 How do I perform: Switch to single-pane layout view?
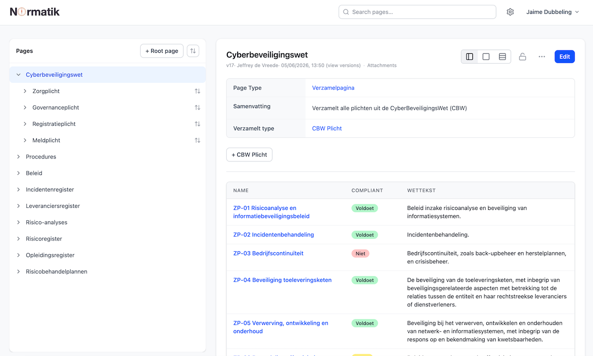486,57
